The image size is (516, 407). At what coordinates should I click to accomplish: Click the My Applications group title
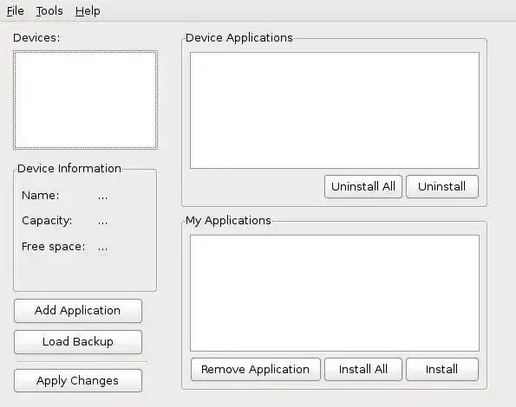pyautogui.click(x=228, y=221)
